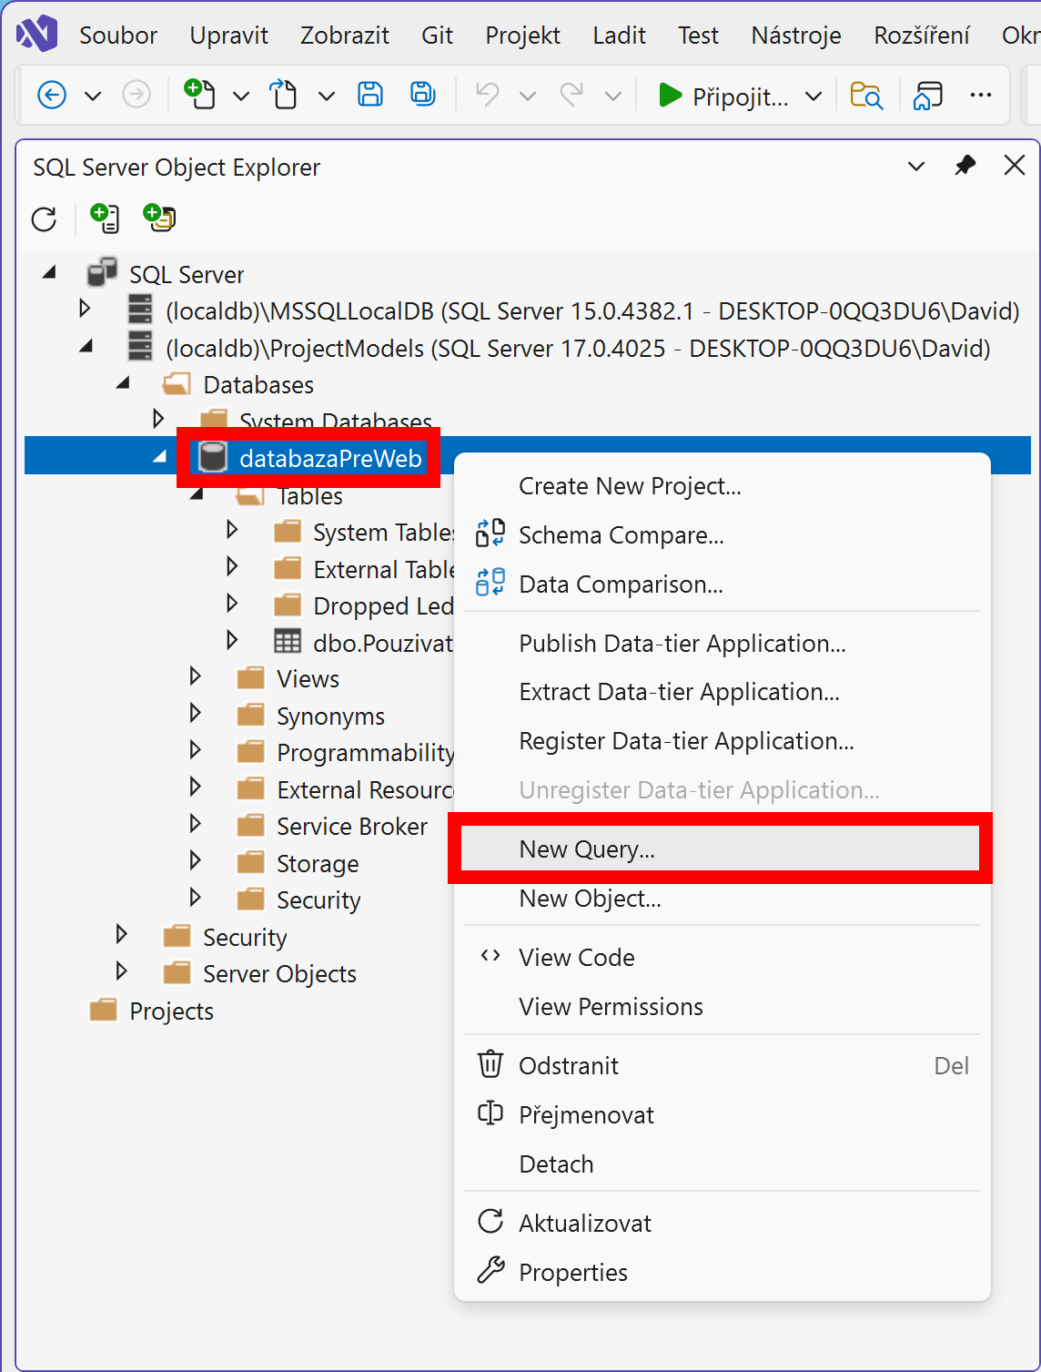Image resolution: width=1041 pixels, height=1372 pixels.
Task: Open the Rozšíření menu
Action: pyautogui.click(x=922, y=36)
